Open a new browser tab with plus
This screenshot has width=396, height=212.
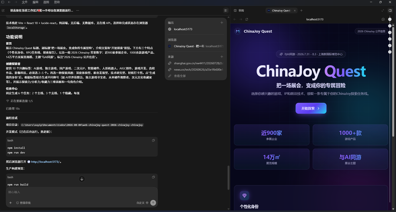[x=301, y=10]
